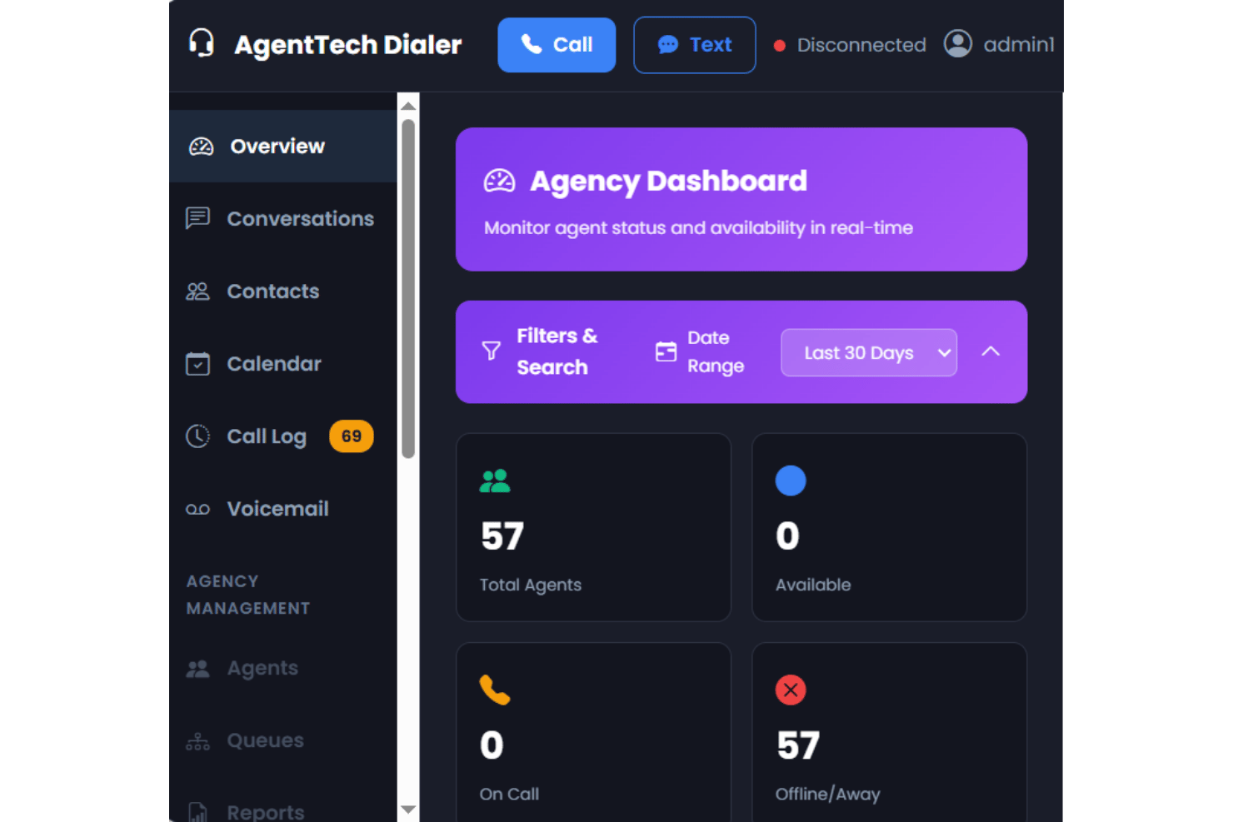Click the Date Range calendar icon
The image size is (1233, 822).
click(666, 351)
